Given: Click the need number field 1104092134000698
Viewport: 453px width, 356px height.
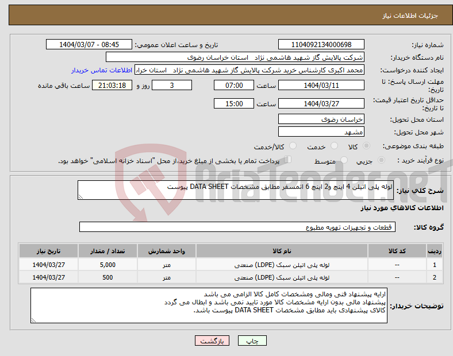Looking at the screenshot, I should coord(321,45).
